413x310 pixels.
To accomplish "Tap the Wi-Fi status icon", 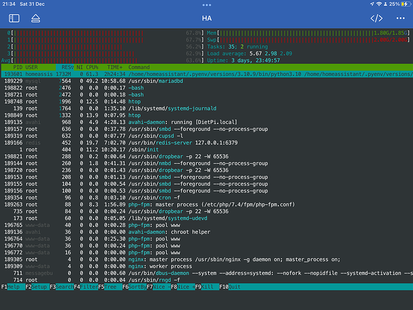I will click(379, 4).
